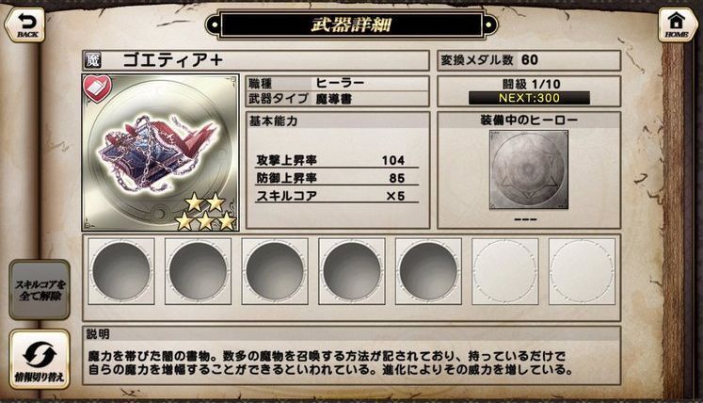Click the heart book icon on weapon image
The width and height of the screenshot is (703, 403).
click(x=97, y=88)
